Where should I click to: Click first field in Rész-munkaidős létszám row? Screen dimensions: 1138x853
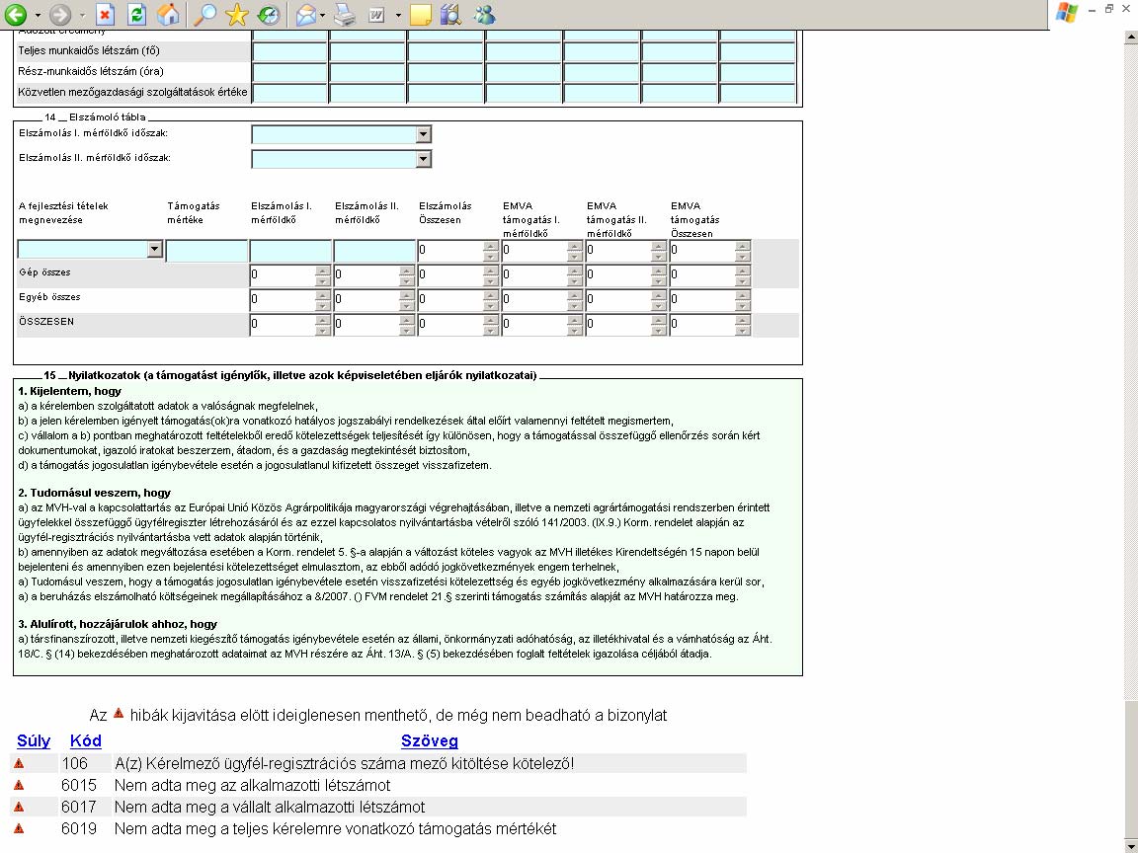coord(289,72)
